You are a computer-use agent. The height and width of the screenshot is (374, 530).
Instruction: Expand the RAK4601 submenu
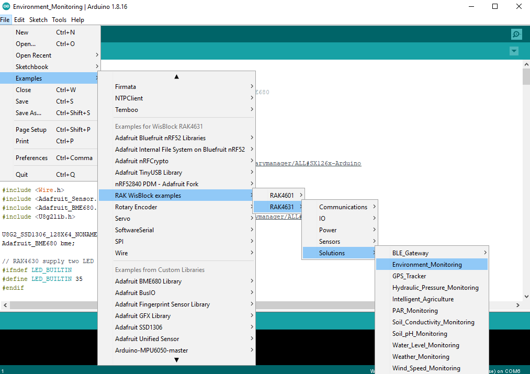(281, 196)
